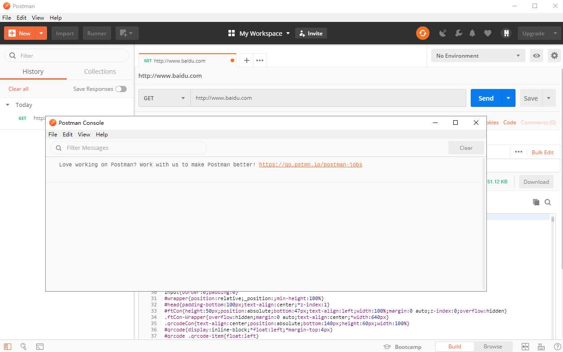Open File menu in Postman Console

click(53, 134)
